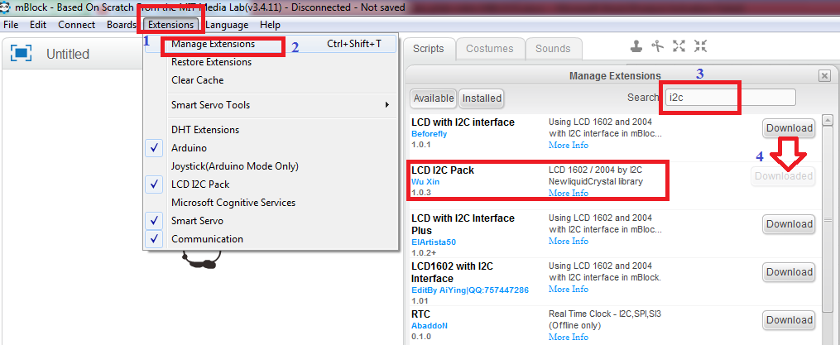Open the Help menu
Screen dimensions: 840x345
click(x=270, y=25)
